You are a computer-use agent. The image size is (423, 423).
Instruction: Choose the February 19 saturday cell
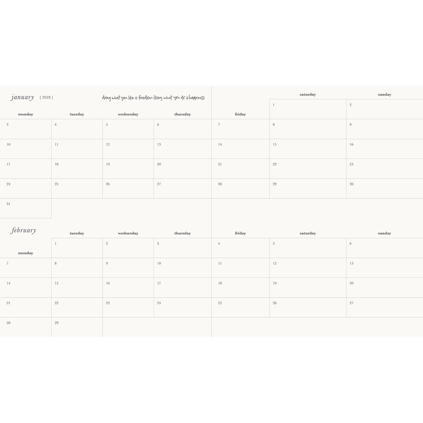[x=308, y=288]
